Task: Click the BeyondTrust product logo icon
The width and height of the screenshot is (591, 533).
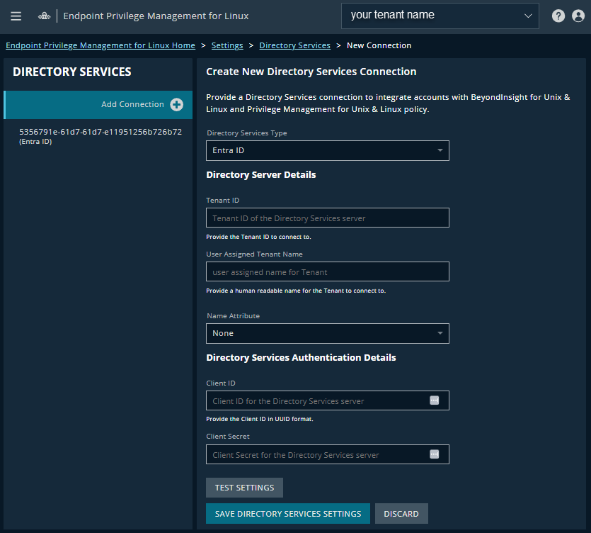Action: [44, 16]
